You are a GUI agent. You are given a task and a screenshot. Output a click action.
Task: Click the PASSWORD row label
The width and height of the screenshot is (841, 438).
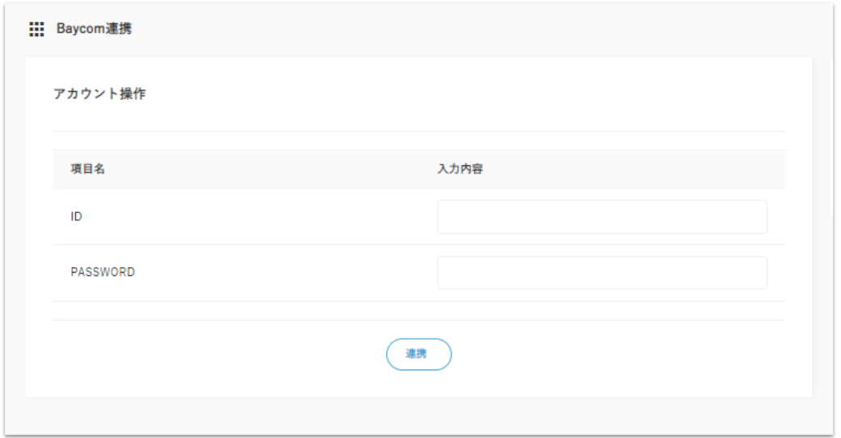click(x=103, y=273)
